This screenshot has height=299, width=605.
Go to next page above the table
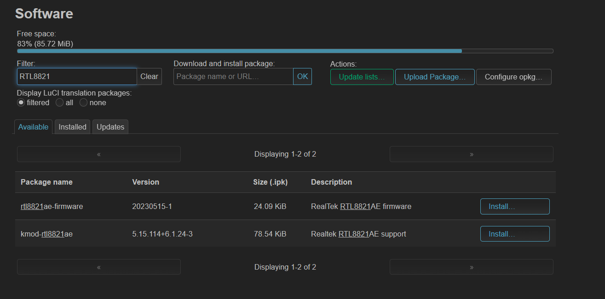tap(472, 154)
